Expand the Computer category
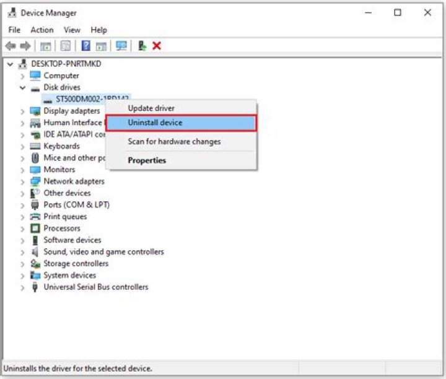 click(22, 76)
